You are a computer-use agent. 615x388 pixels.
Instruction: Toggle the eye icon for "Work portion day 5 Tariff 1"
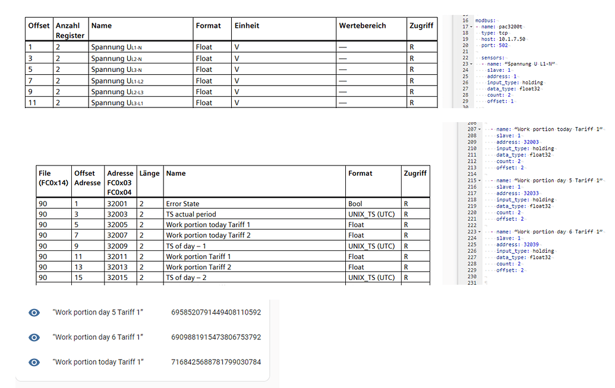click(34, 313)
